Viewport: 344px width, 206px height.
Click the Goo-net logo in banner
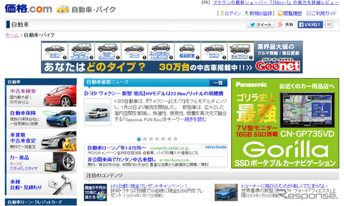coord(278,66)
